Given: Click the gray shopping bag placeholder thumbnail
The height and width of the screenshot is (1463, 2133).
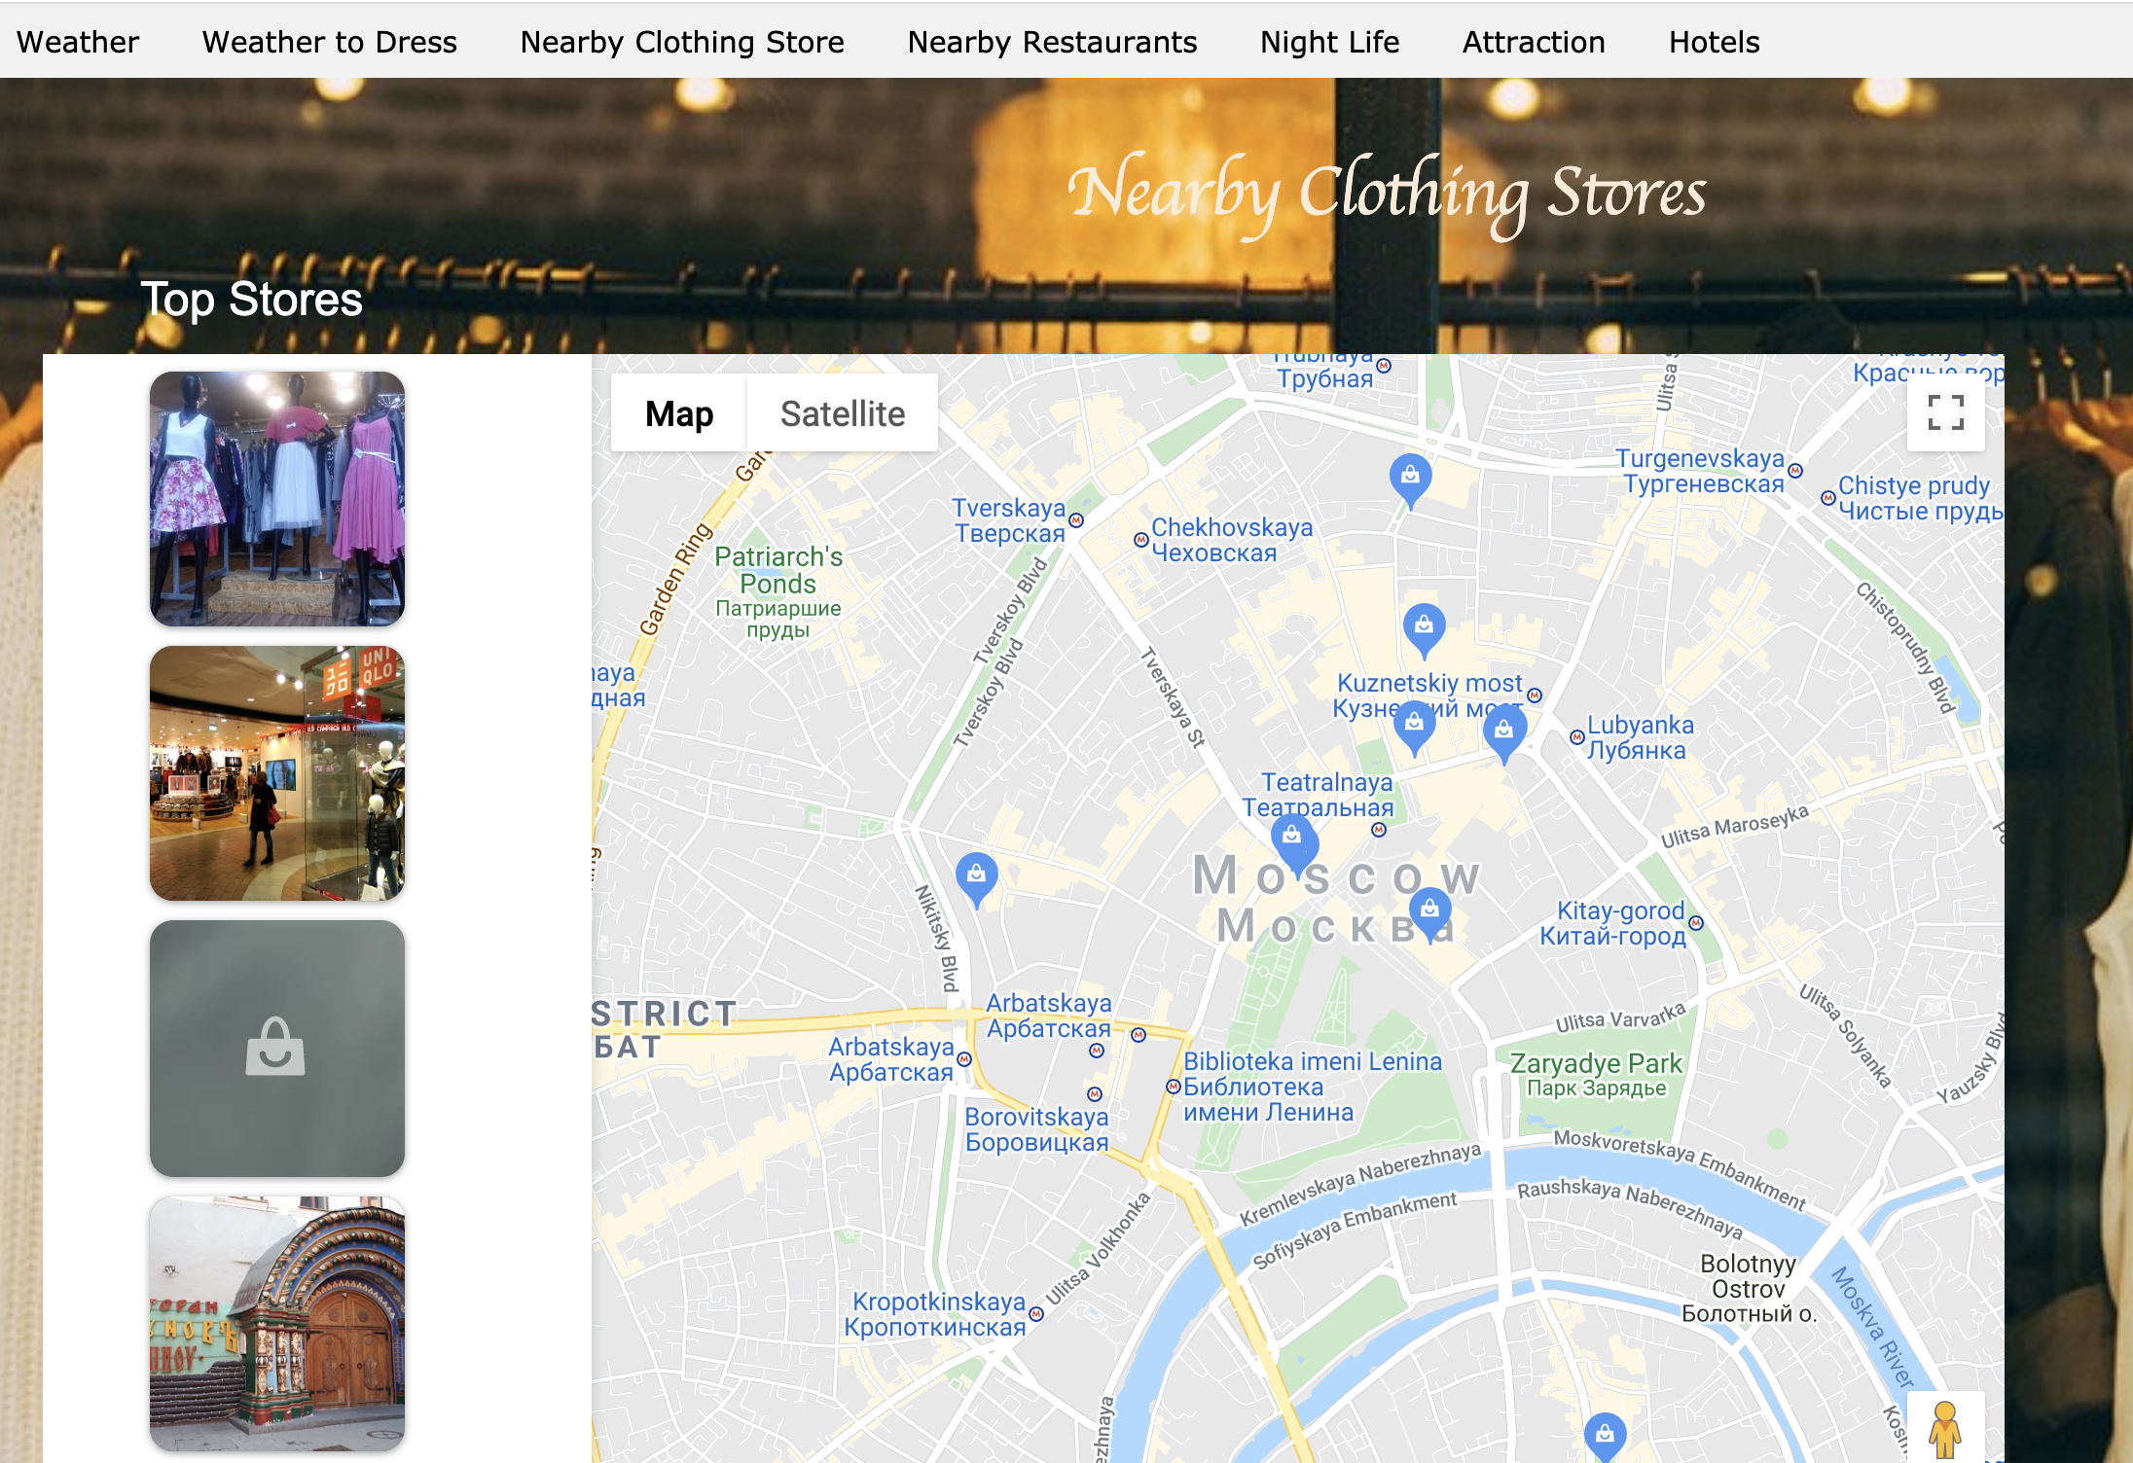Looking at the screenshot, I should pyautogui.click(x=277, y=1048).
